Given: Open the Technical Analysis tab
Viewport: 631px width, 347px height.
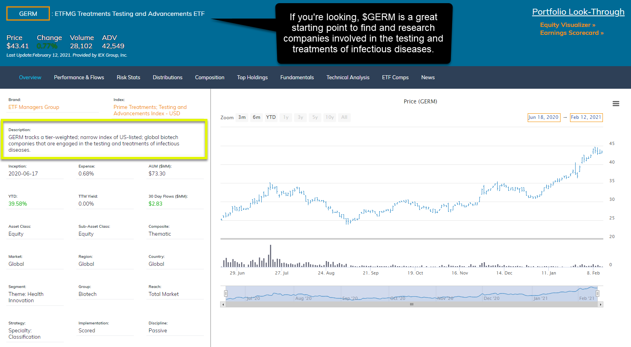Looking at the screenshot, I should pos(348,78).
